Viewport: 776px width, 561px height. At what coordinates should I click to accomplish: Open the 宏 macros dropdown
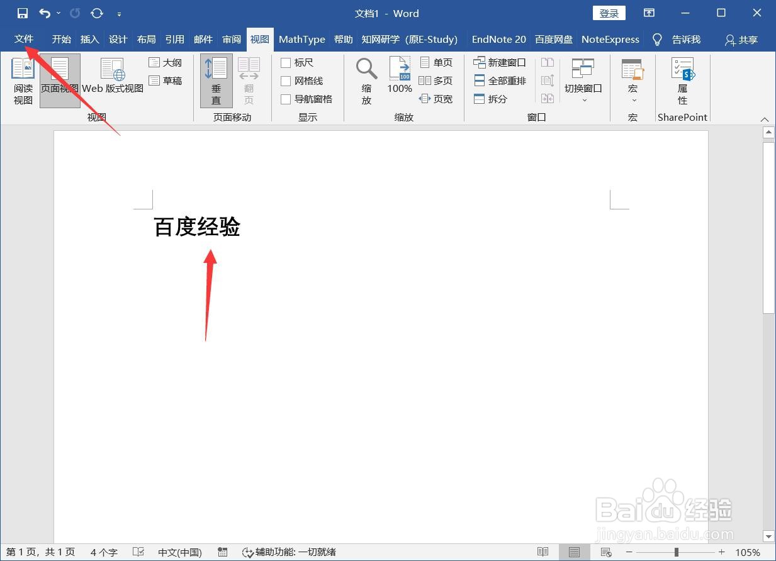pyautogui.click(x=633, y=81)
